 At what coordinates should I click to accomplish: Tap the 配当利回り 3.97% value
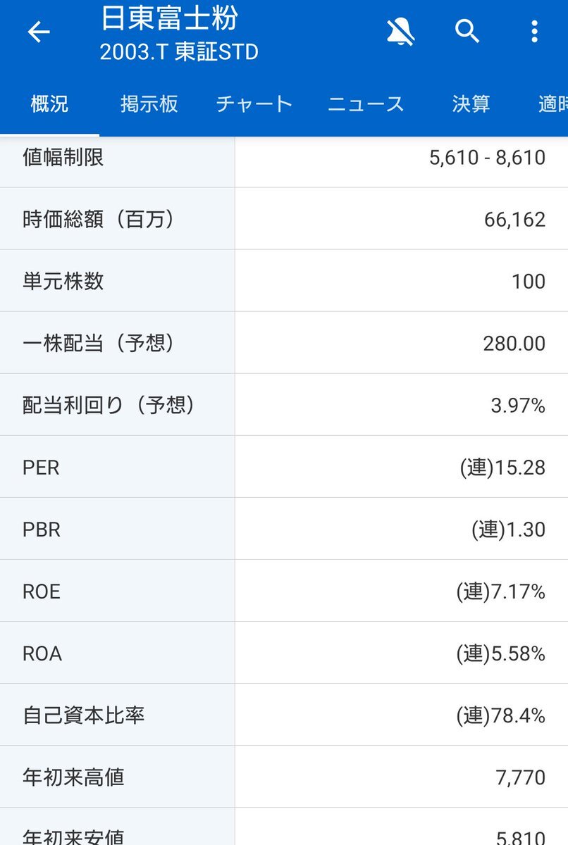[x=518, y=406]
